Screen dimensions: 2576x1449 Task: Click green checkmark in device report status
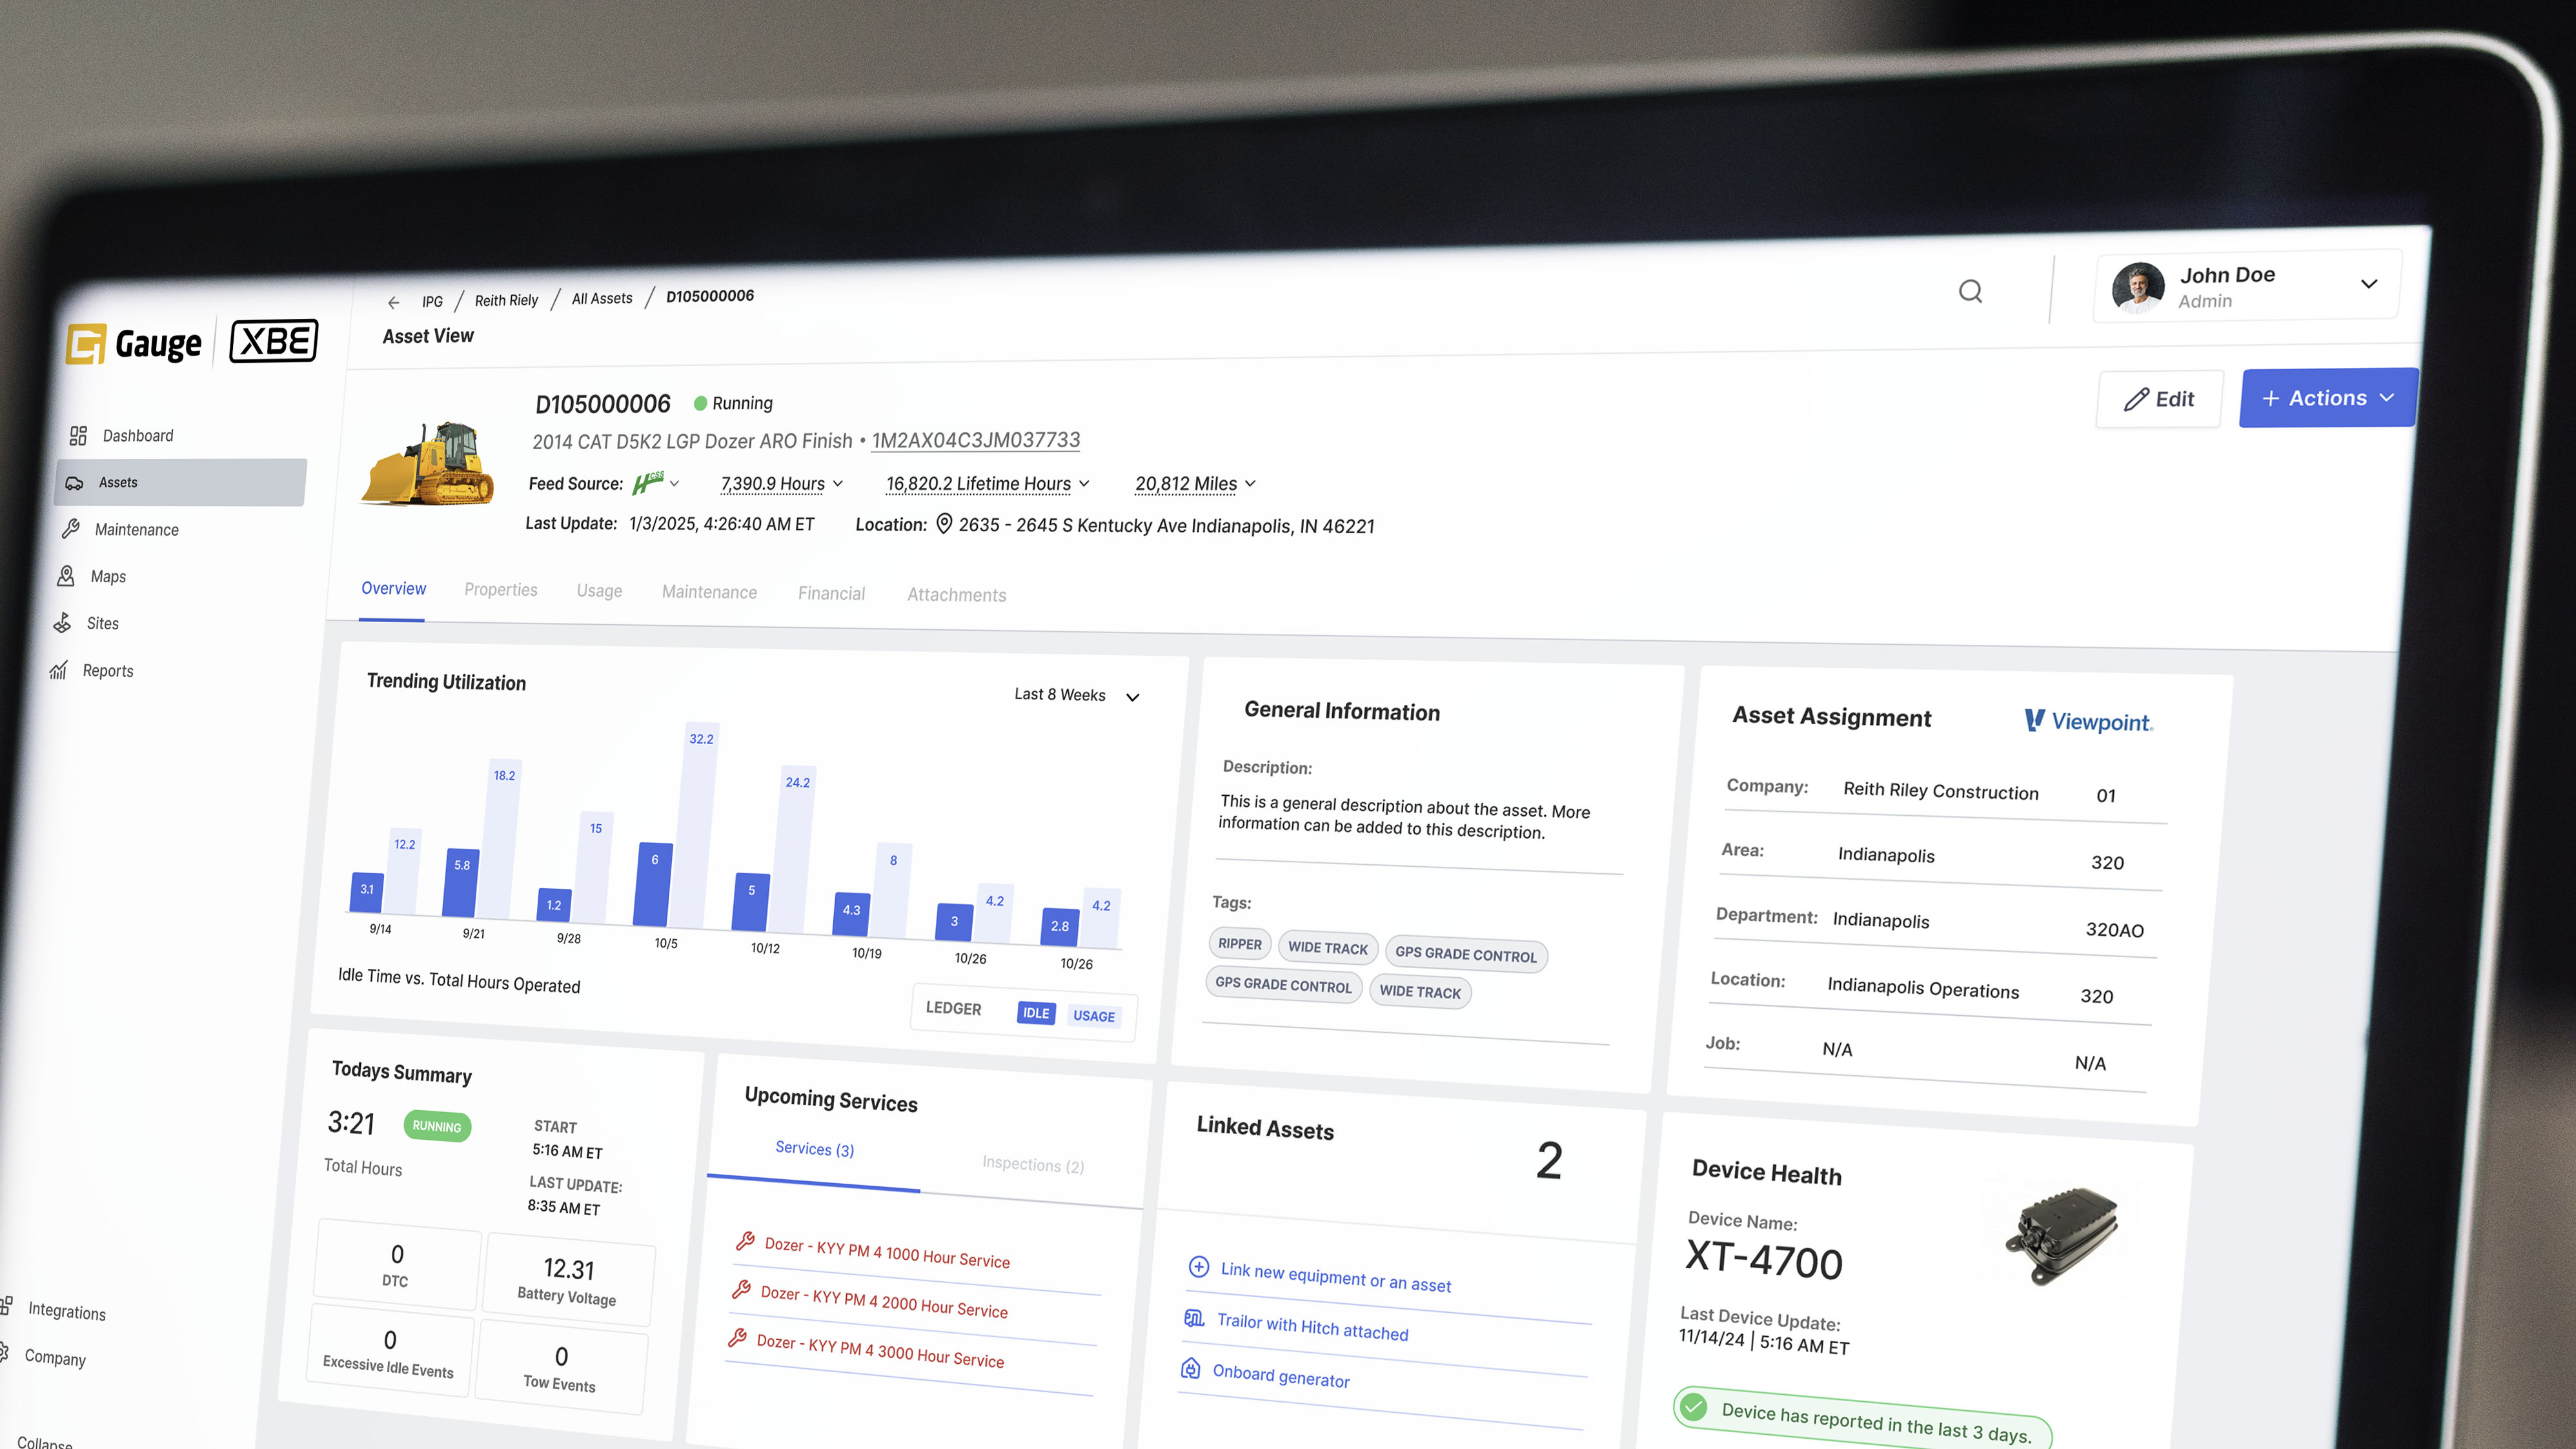[1693, 1407]
